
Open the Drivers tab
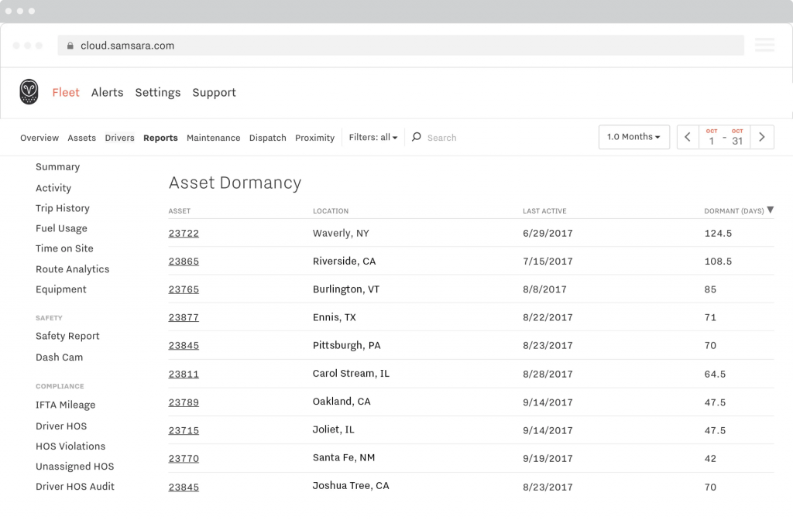coord(119,138)
